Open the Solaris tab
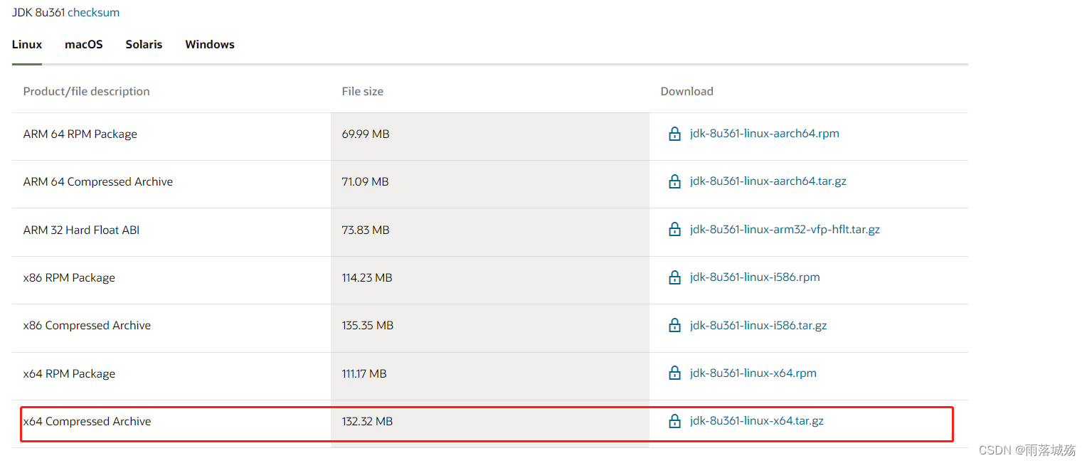This screenshot has width=1087, height=463. coord(144,45)
